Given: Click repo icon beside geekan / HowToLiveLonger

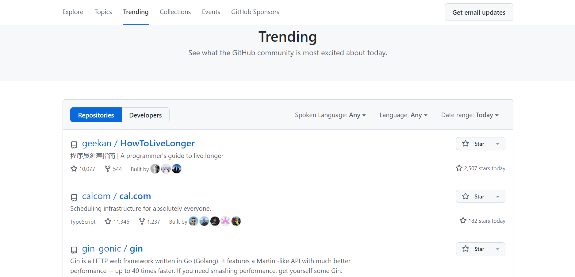Looking at the screenshot, I should pyautogui.click(x=74, y=145).
